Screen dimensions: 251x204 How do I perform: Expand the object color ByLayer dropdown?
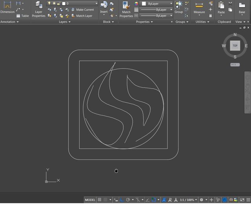(171, 4)
